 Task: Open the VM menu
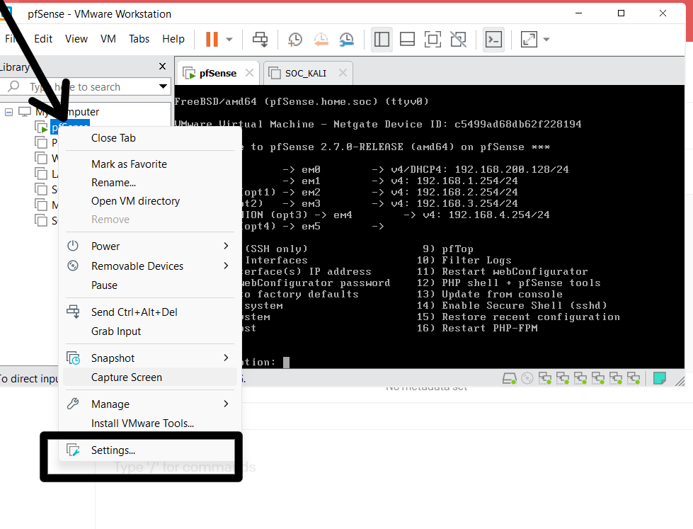tap(108, 39)
